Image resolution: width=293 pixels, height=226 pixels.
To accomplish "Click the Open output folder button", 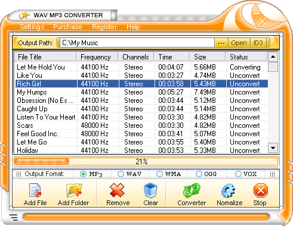I will 239,43.
